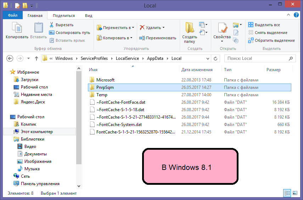Click the History icon in Open group

click(236, 41)
